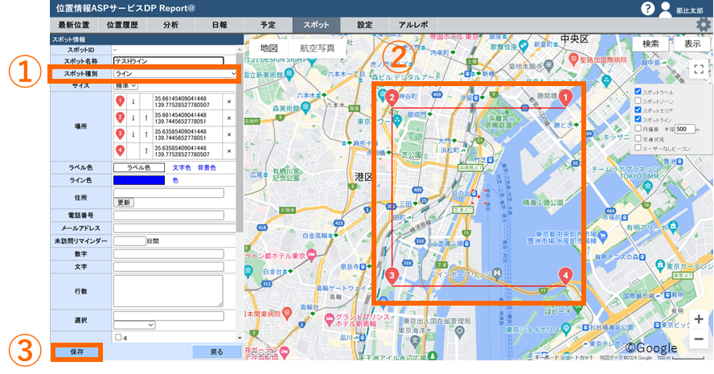Click the 文字色 text color link
Viewport: 714px width, 374px height.
pos(182,167)
